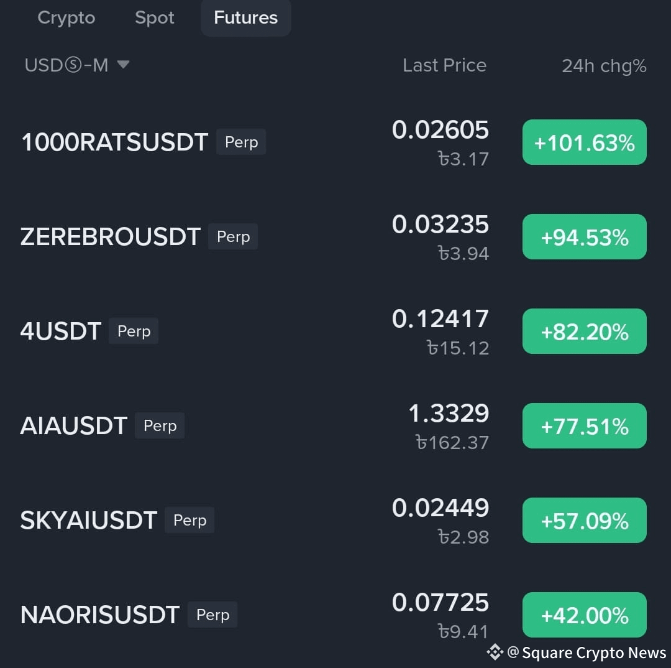Click the +42.00% change badge
Image resolution: width=671 pixels, height=668 pixels.
point(584,615)
